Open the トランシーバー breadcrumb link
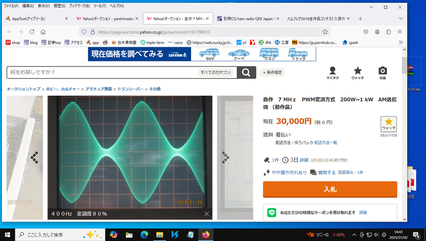Image resolution: width=426 pixels, height=241 pixels. 130,89
